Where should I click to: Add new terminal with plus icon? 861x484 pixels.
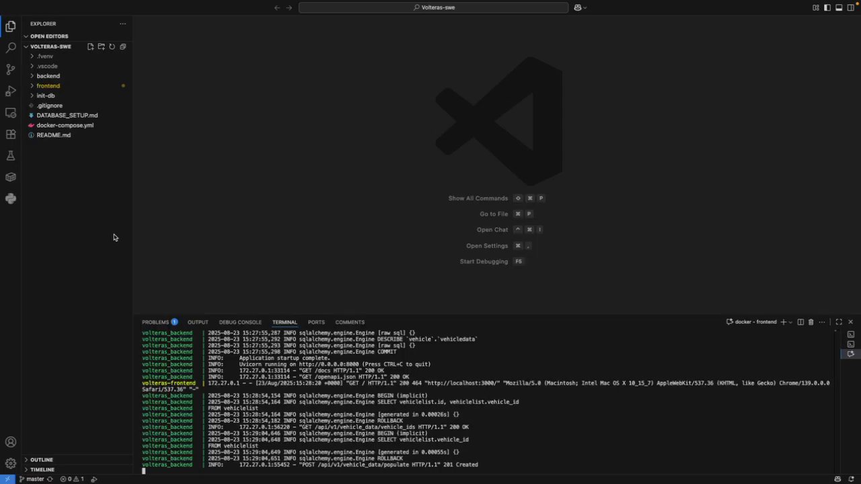[783, 322]
